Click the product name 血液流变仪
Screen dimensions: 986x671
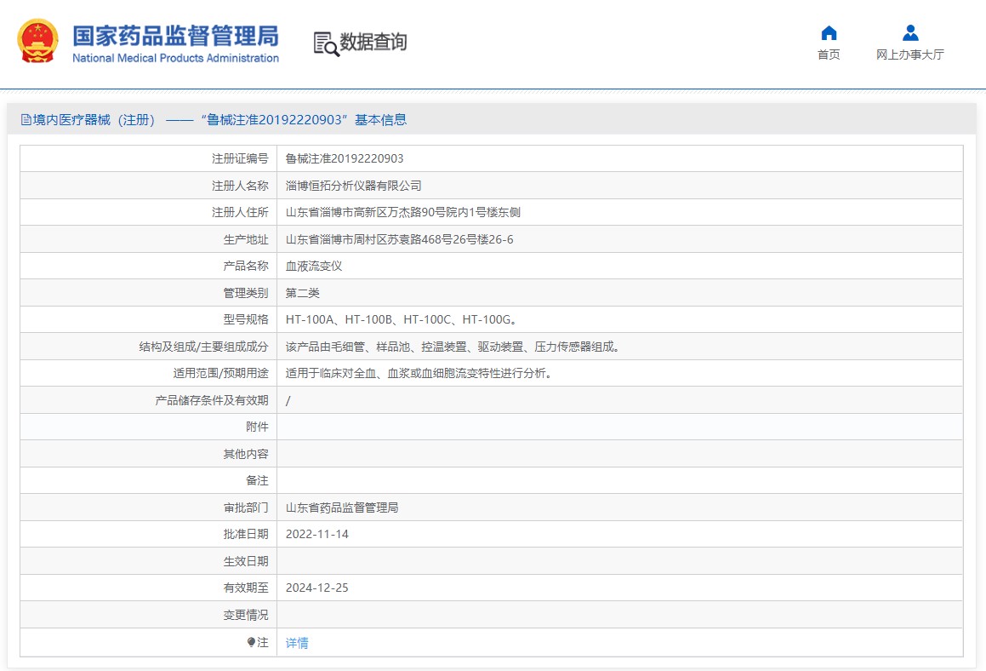point(314,267)
